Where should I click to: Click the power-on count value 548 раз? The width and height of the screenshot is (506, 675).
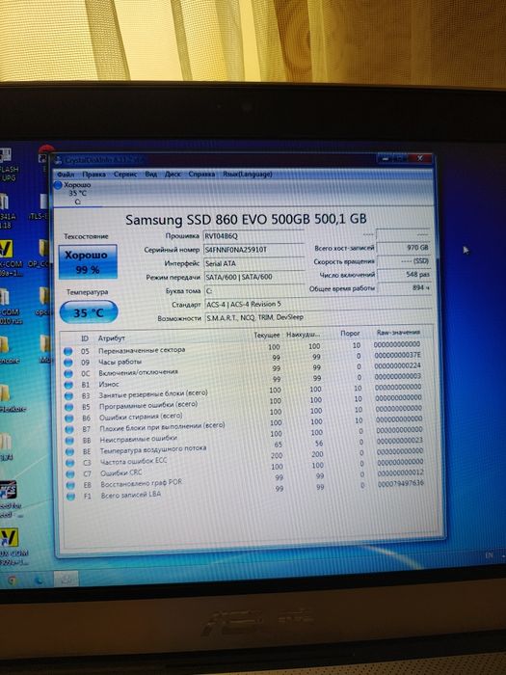tap(404, 274)
